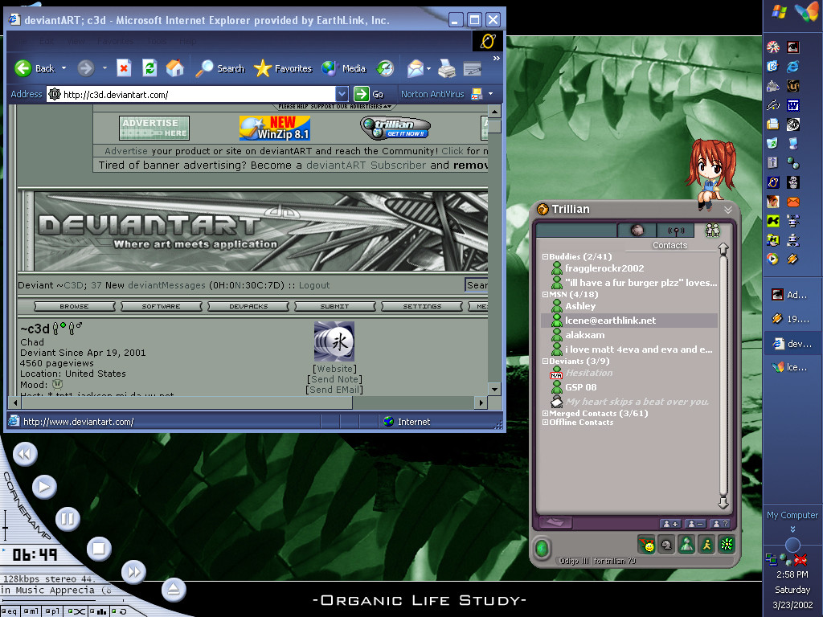Click the previous track button in CornerAmp
This screenshot has width=823, height=617.
(x=25, y=454)
